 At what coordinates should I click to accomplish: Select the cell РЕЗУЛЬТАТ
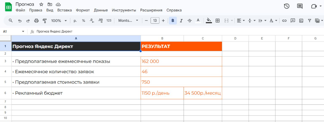pos(181,46)
